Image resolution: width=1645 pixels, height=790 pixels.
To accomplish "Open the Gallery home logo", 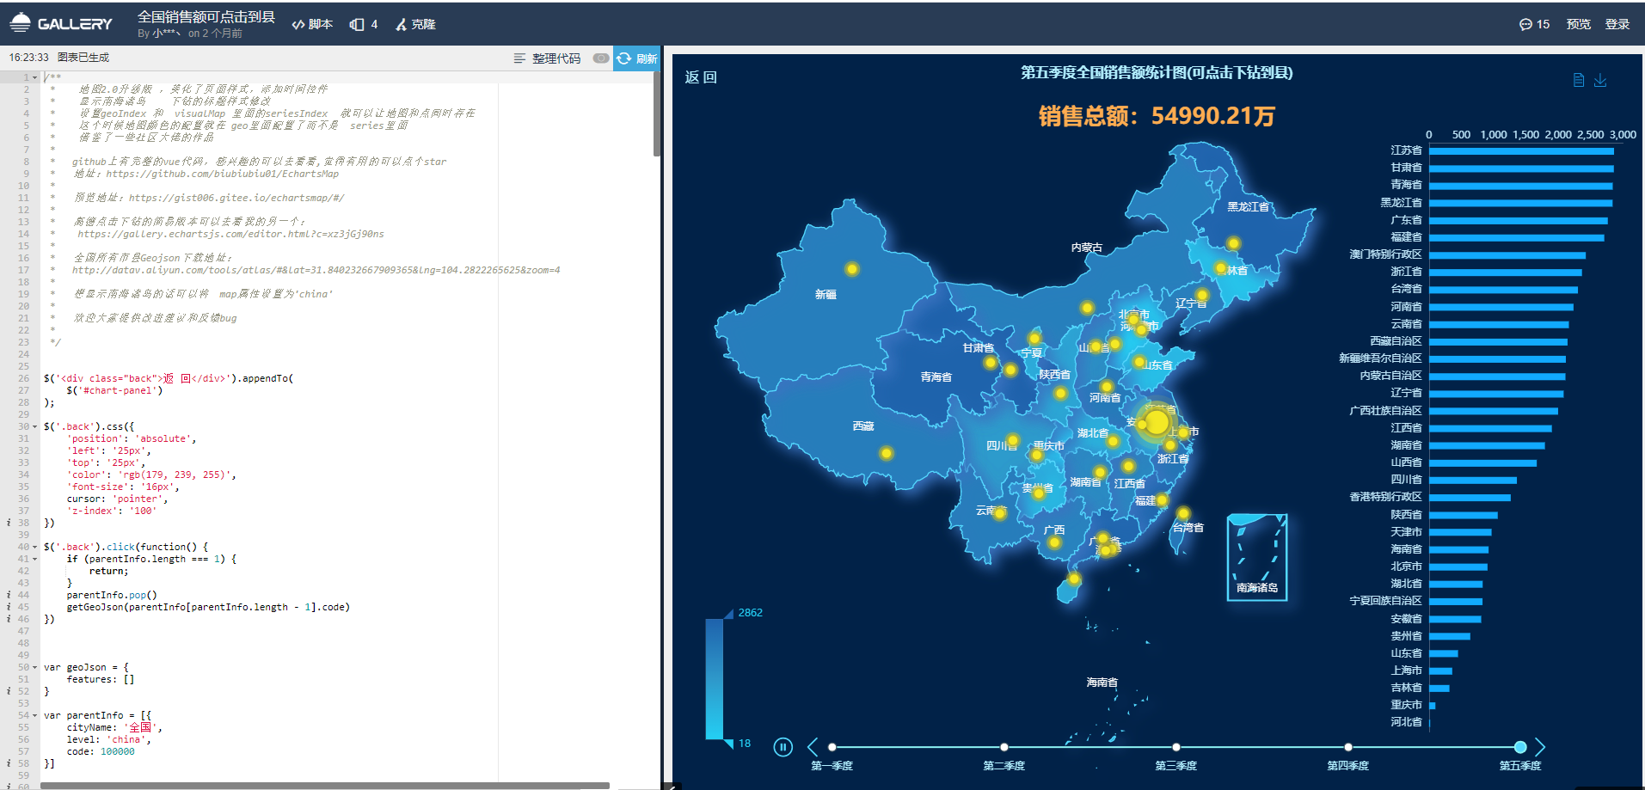I will point(61,23).
